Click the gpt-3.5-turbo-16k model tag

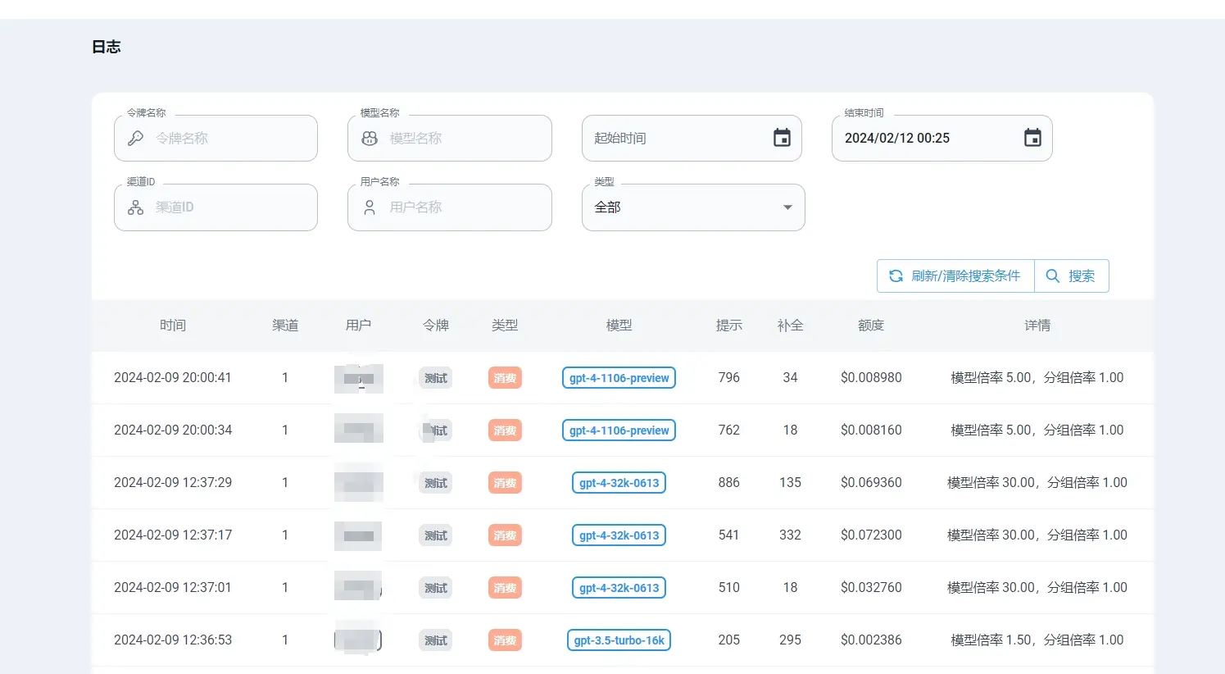619,640
